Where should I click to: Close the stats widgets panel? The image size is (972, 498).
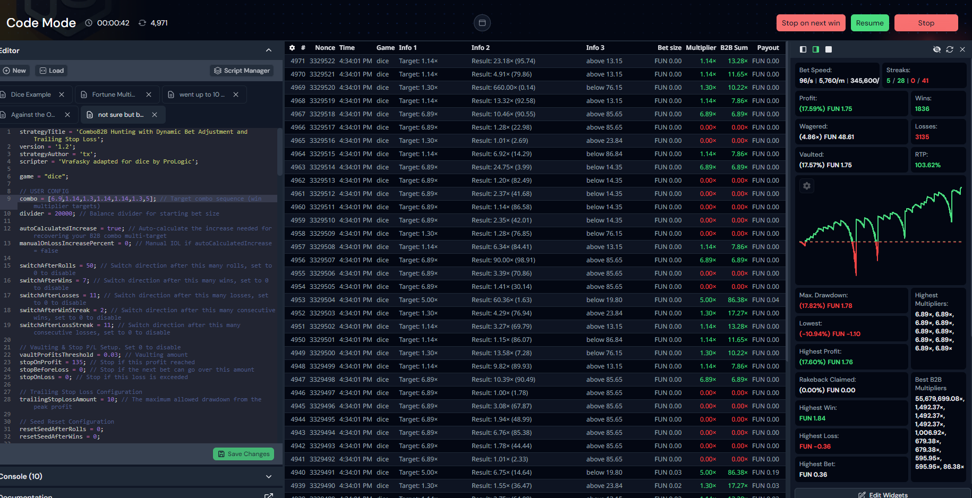[962, 49]
